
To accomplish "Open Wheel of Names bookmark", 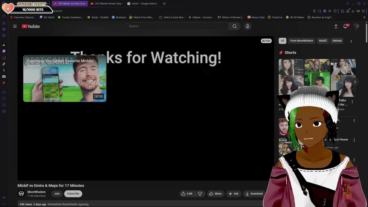I will pos(231,17).
